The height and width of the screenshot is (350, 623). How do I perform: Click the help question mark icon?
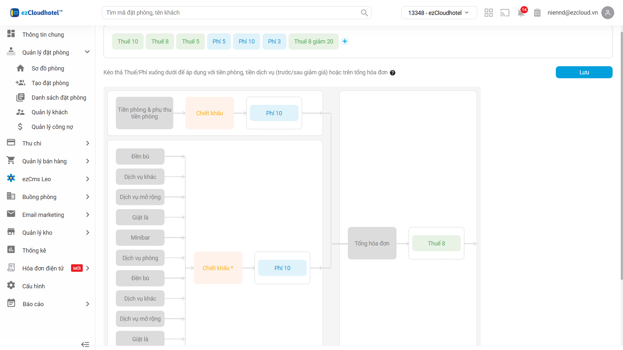click(x=393, y=73)
